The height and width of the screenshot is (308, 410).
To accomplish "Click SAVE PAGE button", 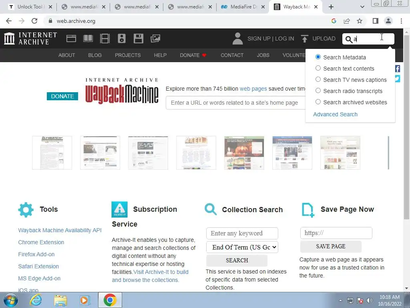I will 331,246.
